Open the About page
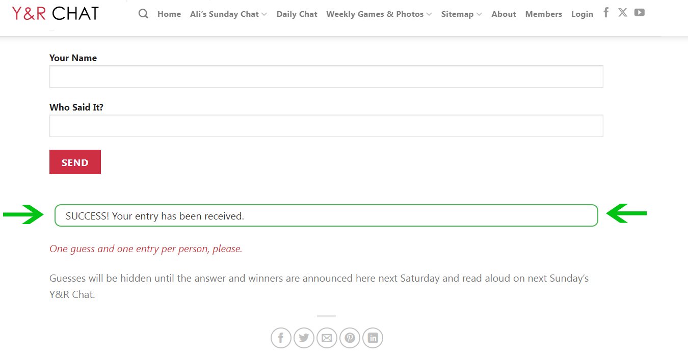Viewport: 688px width, 356px height. pyautogui.click(x=504, y=14)
